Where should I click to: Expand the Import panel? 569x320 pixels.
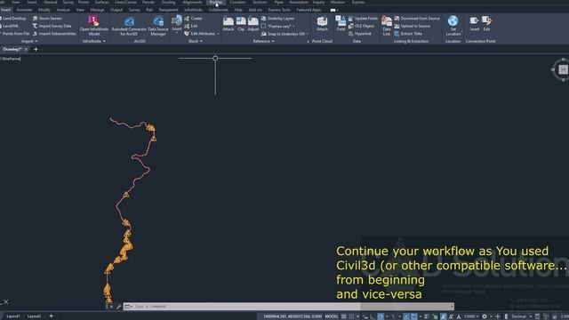(29, 42)
